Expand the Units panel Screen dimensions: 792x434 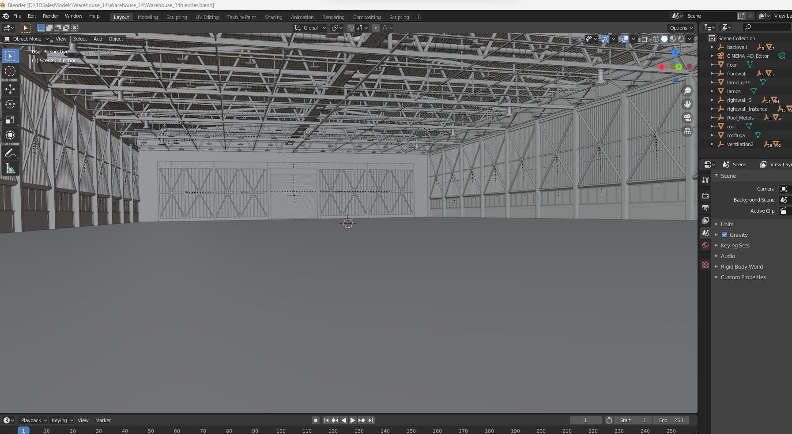pos(727,224)
